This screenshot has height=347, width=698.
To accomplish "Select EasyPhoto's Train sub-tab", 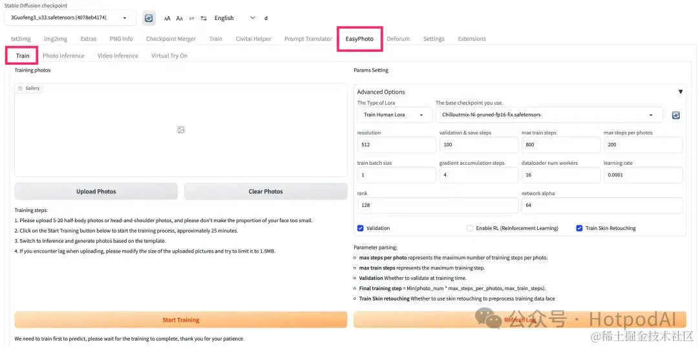I will click(x=23, y=56).
